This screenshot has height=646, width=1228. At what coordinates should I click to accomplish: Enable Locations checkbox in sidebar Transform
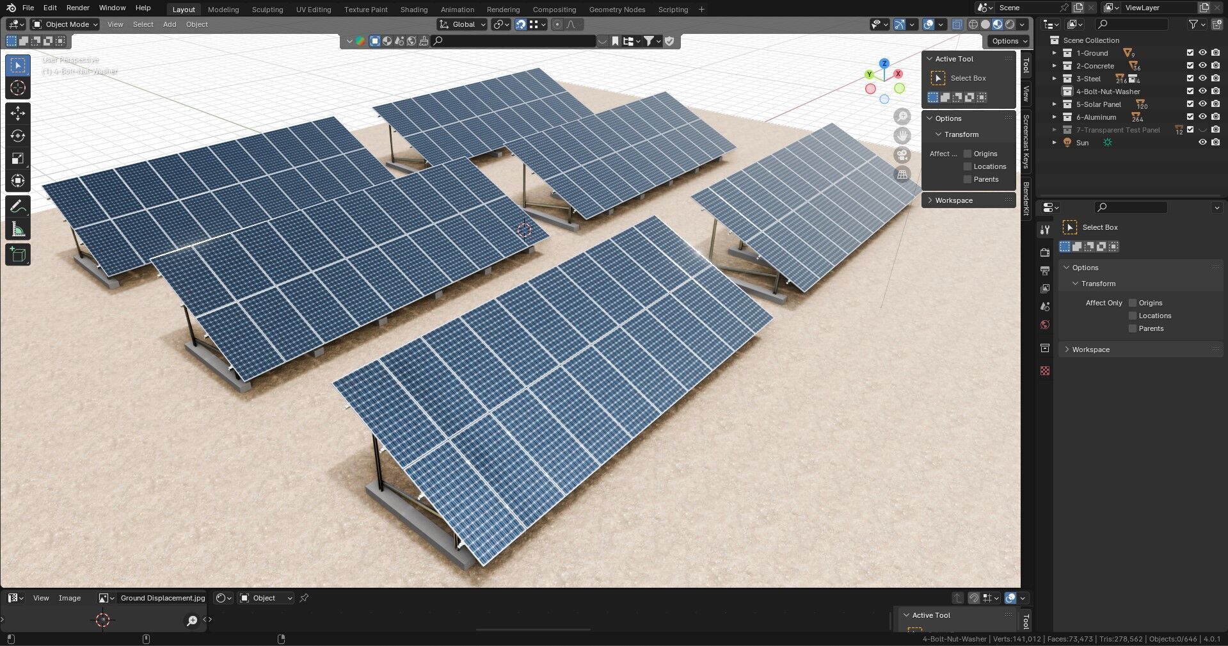click(968, 166)
